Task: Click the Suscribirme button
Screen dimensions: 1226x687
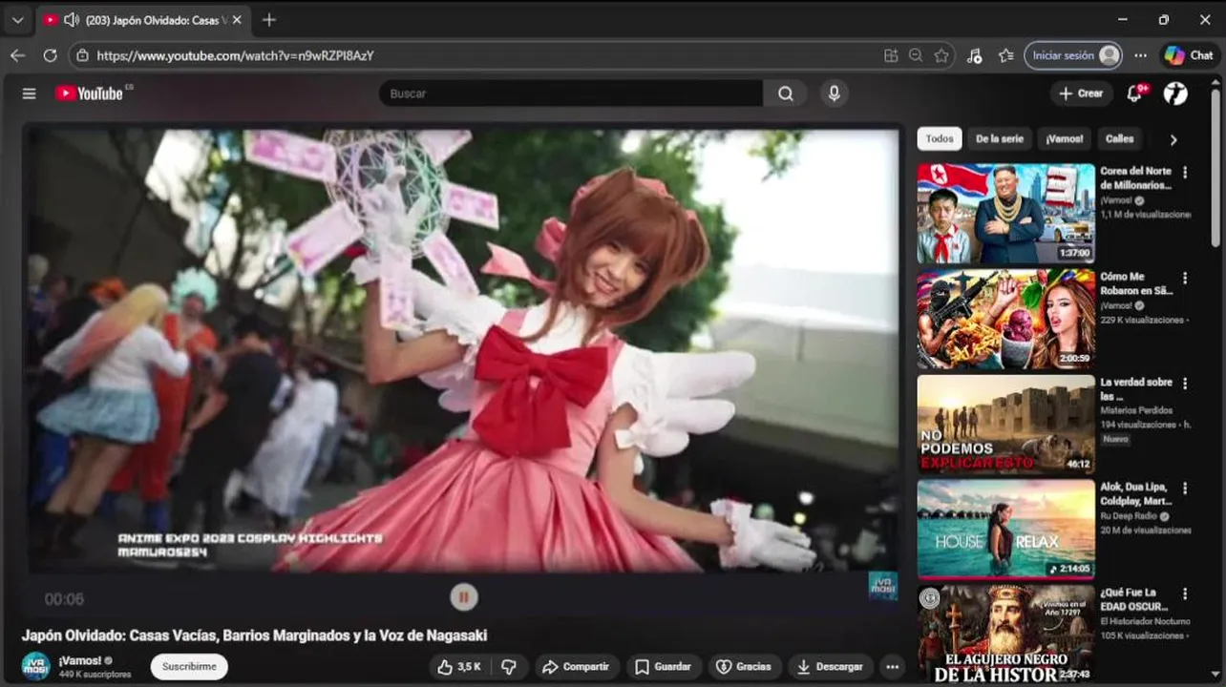Action: coord(189,666)
